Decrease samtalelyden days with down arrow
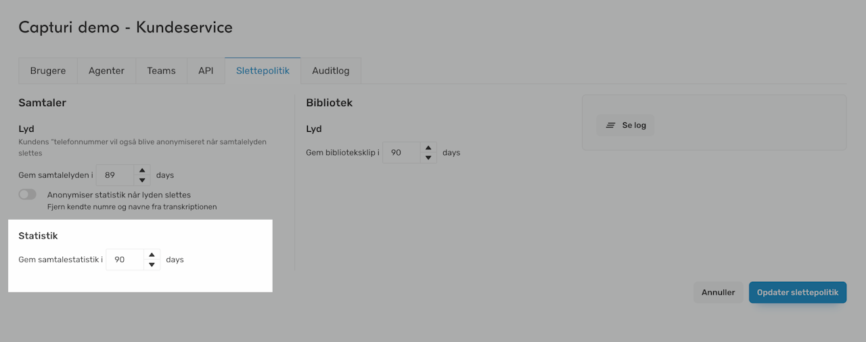 pyautogui.click(x=142, y=180)
